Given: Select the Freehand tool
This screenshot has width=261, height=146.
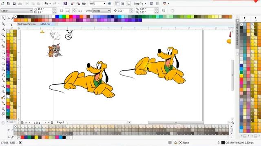Looking at the screenshot, I should [x=3, y=41].
